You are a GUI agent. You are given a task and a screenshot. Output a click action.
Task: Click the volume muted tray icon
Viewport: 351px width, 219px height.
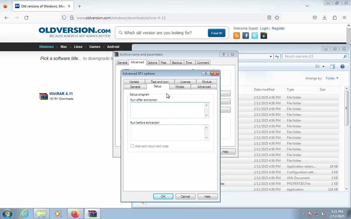click(324, 214)
